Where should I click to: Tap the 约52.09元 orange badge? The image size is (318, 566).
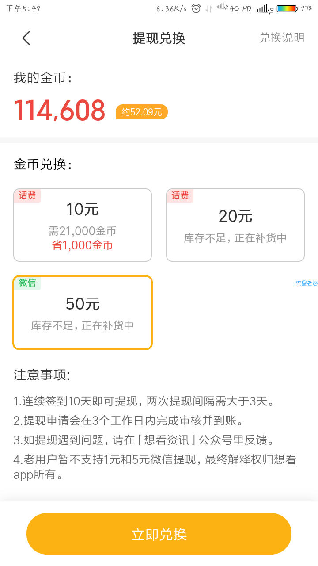click(142, 112)
